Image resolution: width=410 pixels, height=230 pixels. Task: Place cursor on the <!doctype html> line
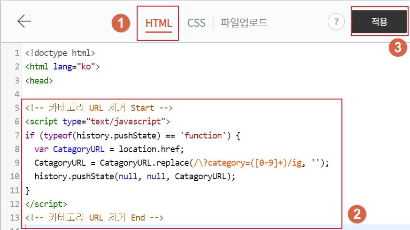point(60,53)
